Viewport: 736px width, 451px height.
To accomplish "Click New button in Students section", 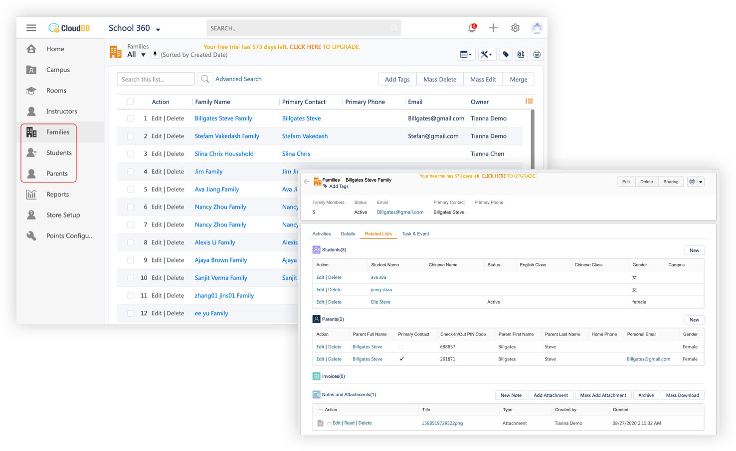I will (x=694, y=250).
